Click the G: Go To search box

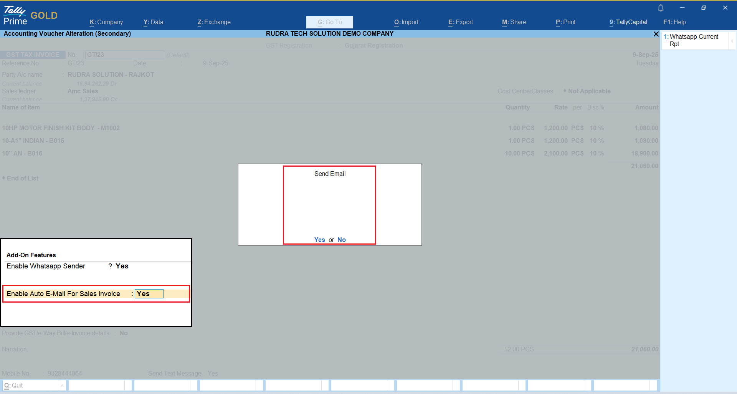click(329, 22)
